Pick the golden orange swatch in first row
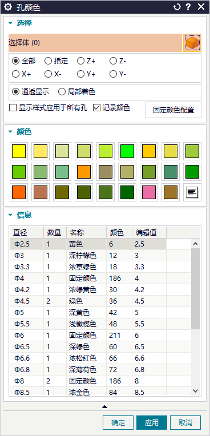Screen dimensions: 210x436 coord(149,151)
